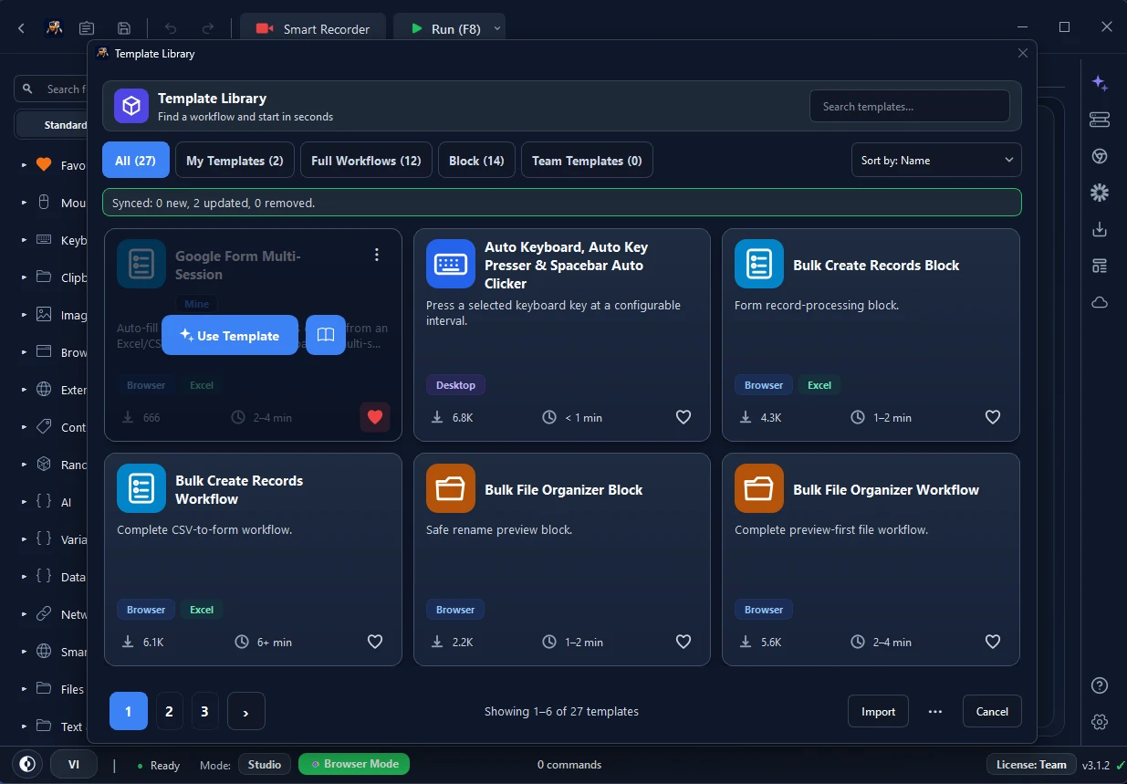Go to next page of templates

[246, 712]
